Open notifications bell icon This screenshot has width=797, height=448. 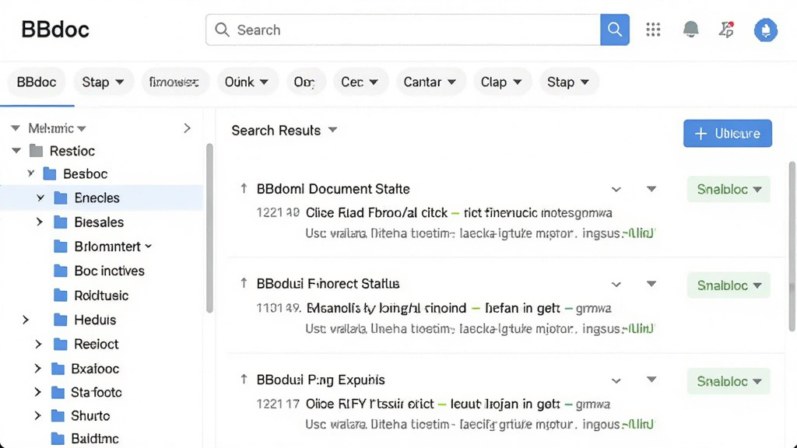click(690, 30)
